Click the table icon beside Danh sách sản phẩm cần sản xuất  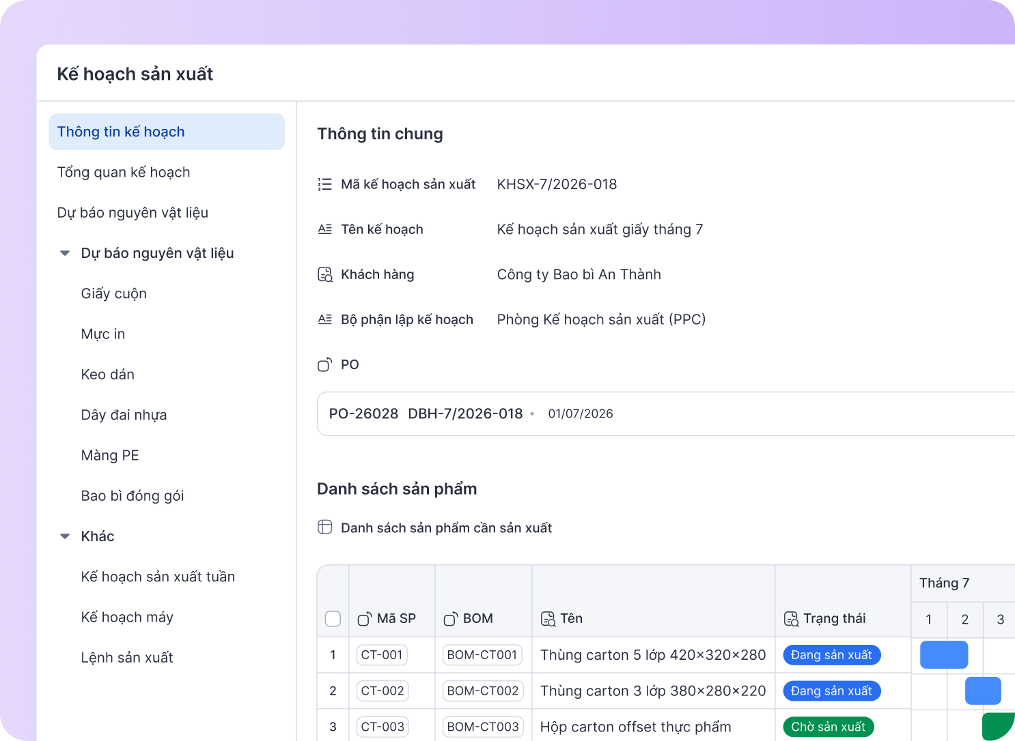click(x=325, y=527)
